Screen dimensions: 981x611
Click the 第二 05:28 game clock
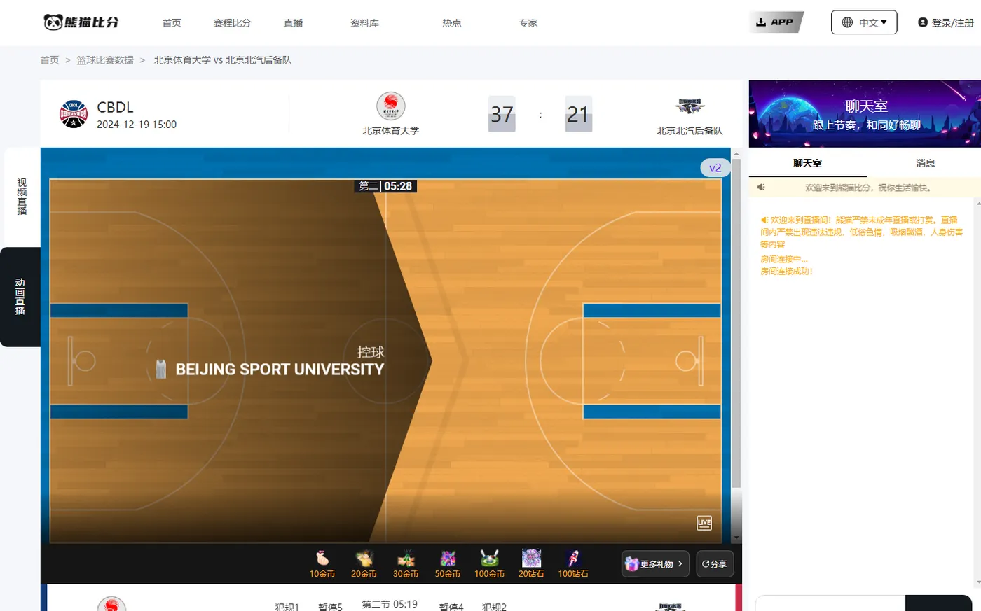[385, 186]
